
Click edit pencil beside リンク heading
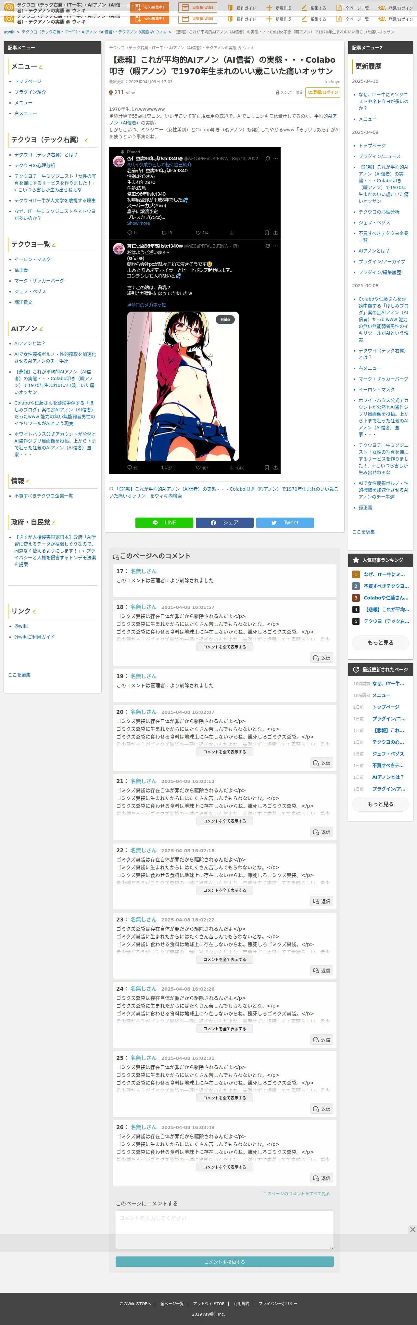click(x=34, y=611)
